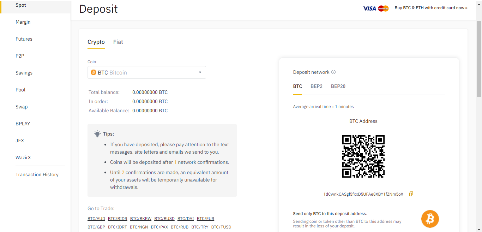Open the BTC/TUSD trading pair link
482x232 pixels.
[221, 227]
